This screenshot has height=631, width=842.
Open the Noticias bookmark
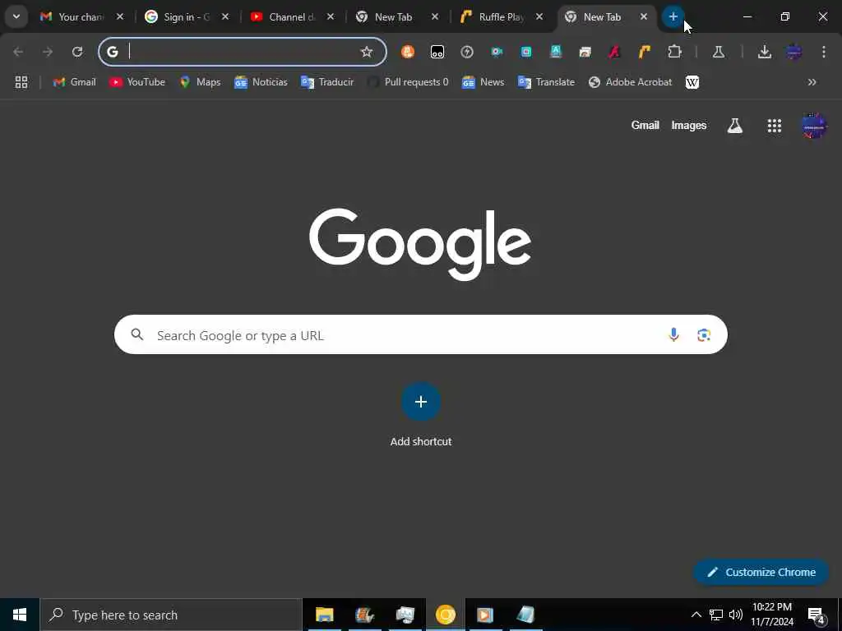coord(261,82)
